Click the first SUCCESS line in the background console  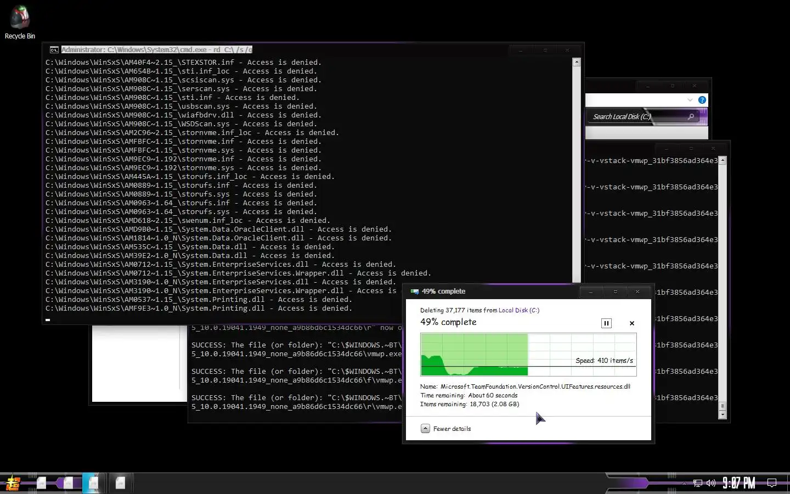(x=296, y=345)
